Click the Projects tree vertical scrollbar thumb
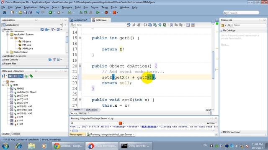The image size is (268, 150). tap(67, 40)
